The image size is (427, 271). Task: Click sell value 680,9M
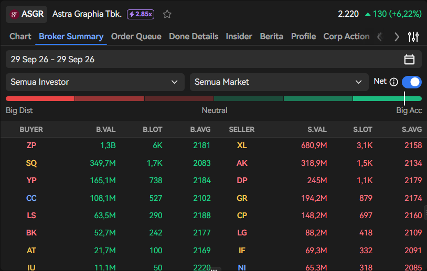pos(314,145)
